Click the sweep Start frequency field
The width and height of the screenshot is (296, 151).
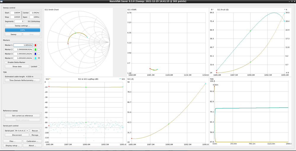(x=15, y=13)
